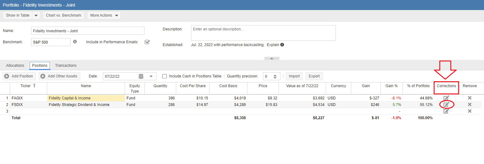Adjust the Quantity precision stepper
484x164 pixels.
pyautogui.click(x=275, y=76)
